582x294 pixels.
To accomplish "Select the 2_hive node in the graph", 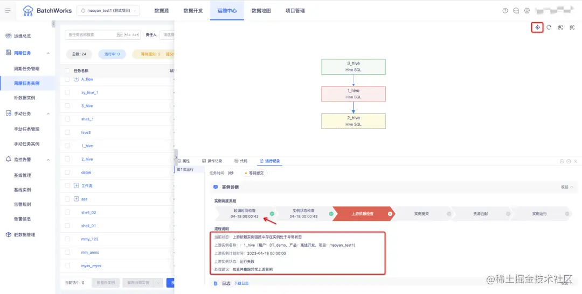I will point(354,121).
